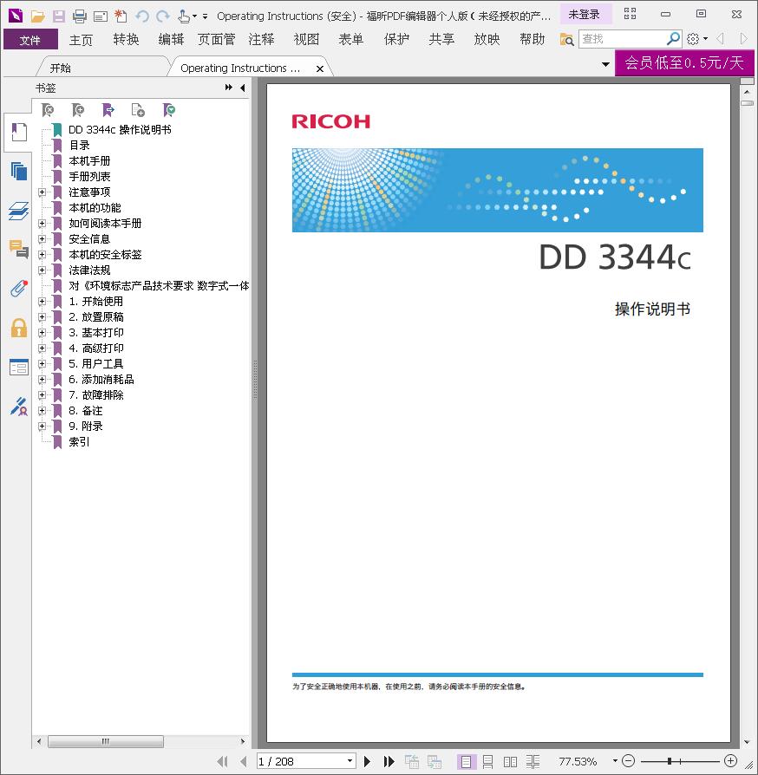Open settings gear icon near search box
The width and height of the screenshot is (758, 775).
(693, 38)
